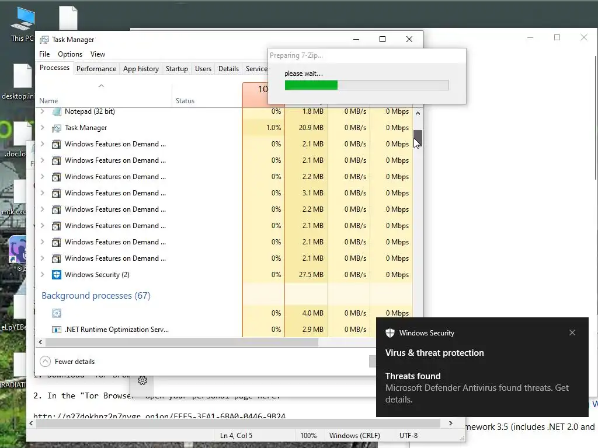
Task: Select the blank file icon at top of desktop
Action: [x=68, y=17]
